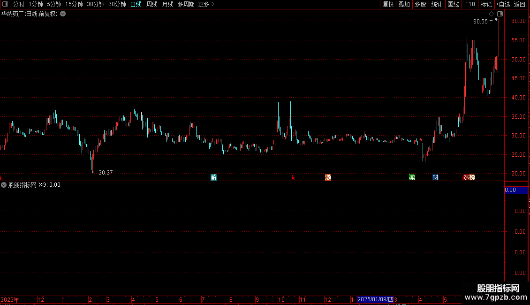This screenshot has width=530, height=305.
Task: Select the 30分钟 period
Action: (96, 4)
